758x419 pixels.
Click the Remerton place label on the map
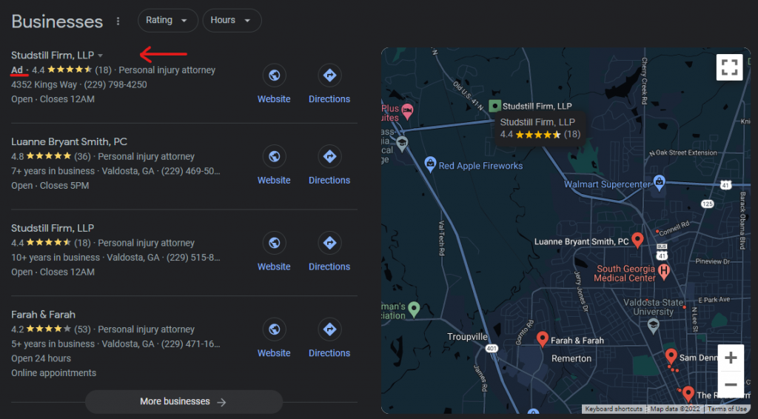[x=571, y=358]
